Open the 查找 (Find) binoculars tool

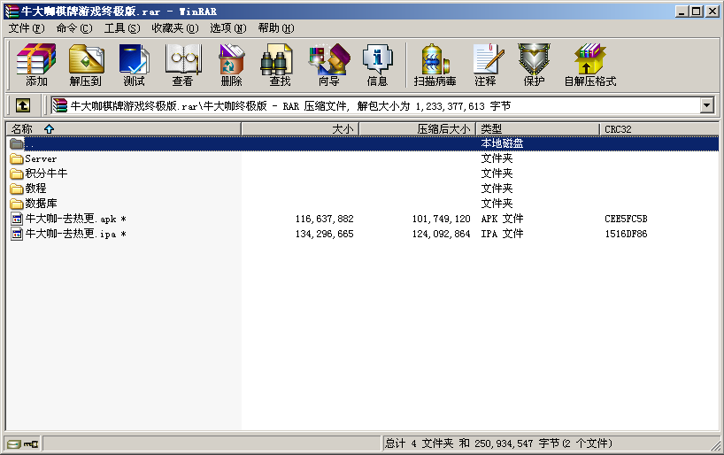280,66
